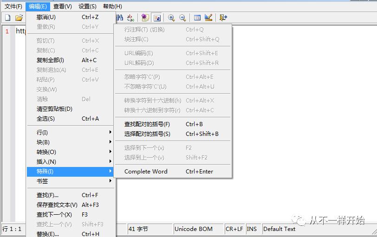Click the CR+LF line ending status field

pos(234,229)
